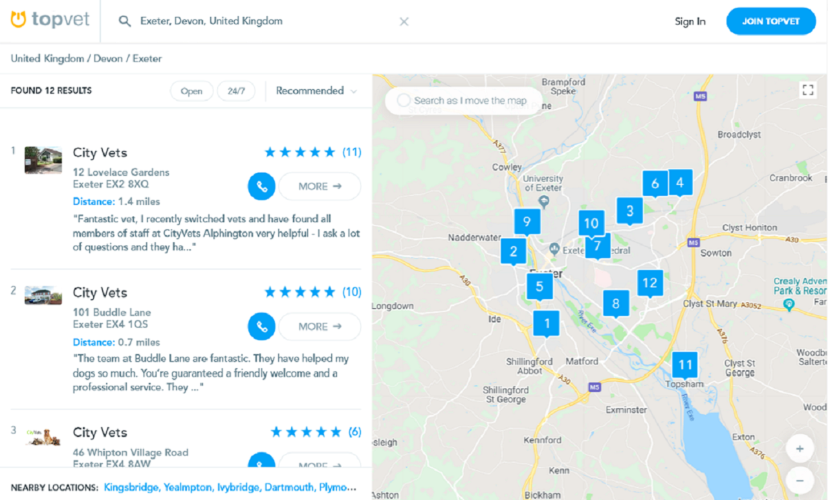The width and height of the screenshot is (828, 504).
Task: Select map marker number 8
Action: [616, 303]
